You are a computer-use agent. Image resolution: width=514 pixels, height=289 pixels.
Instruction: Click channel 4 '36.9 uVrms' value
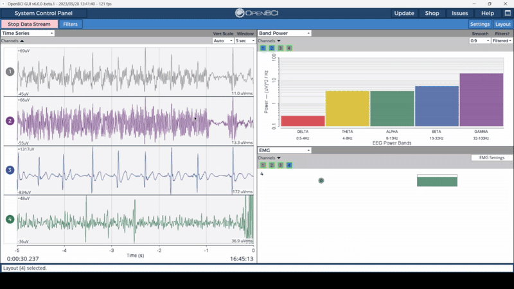coord(242,241)
